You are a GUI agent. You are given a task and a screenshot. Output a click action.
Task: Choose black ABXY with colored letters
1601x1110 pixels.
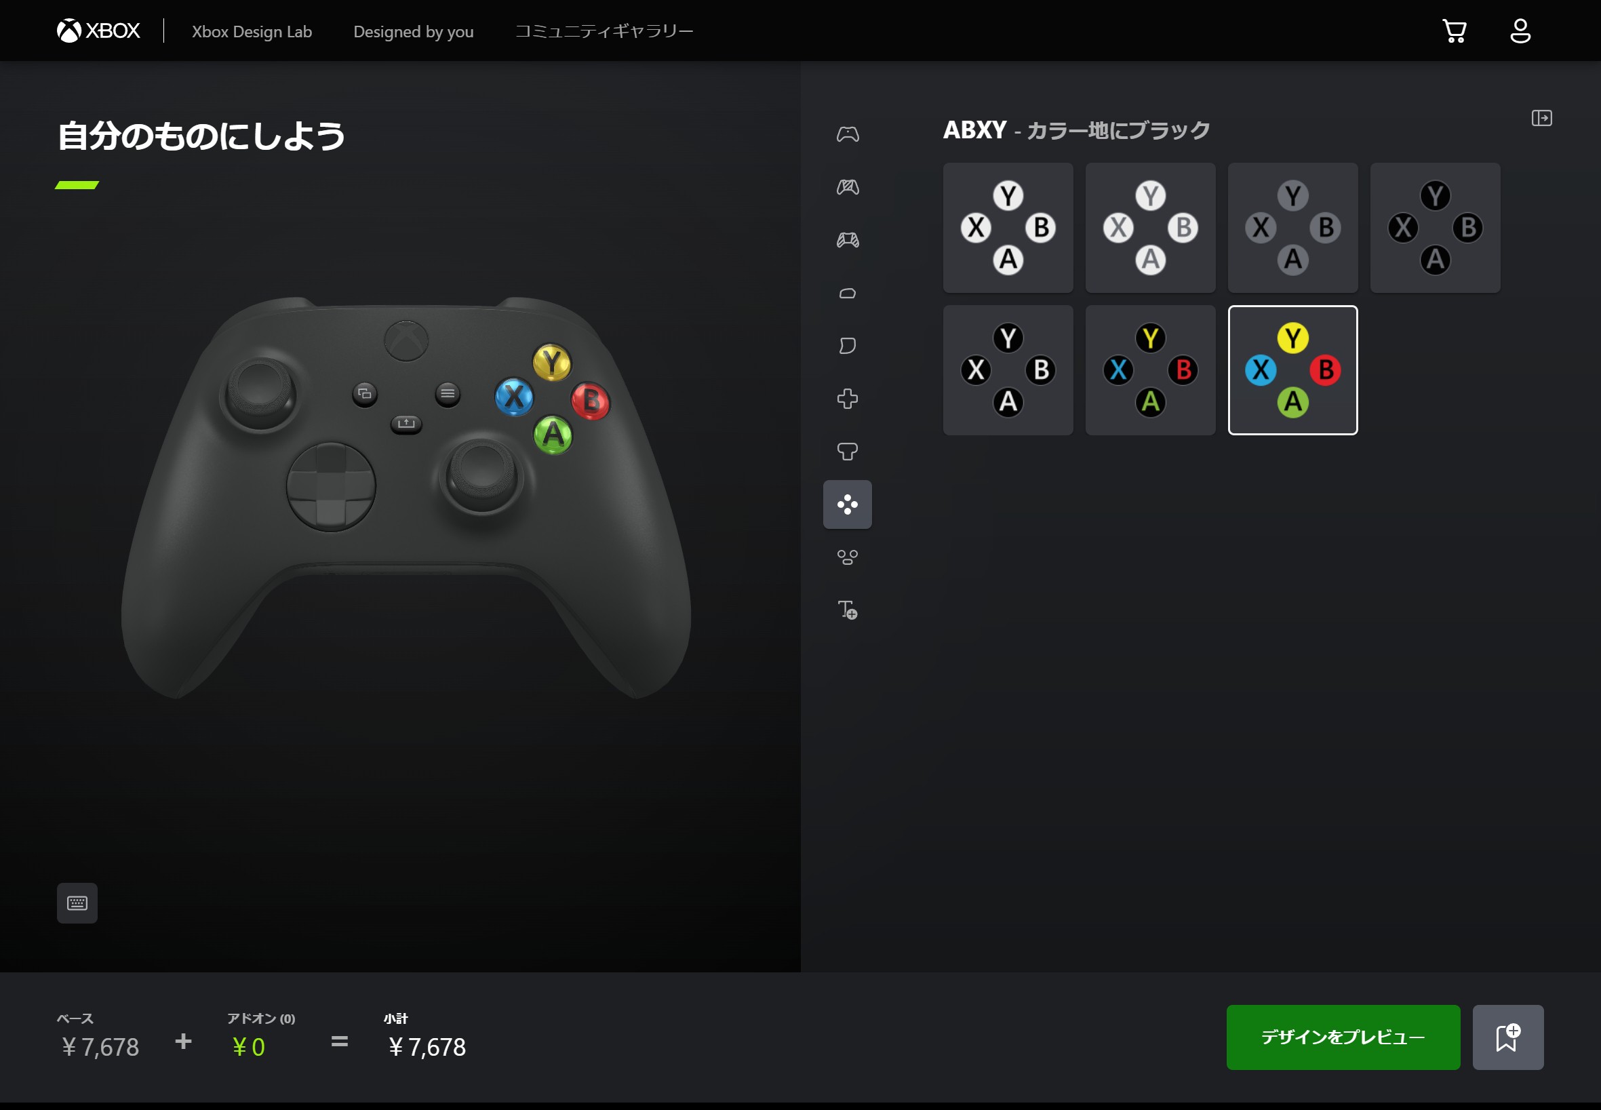pyautogui.click(x=1150, y=370)
